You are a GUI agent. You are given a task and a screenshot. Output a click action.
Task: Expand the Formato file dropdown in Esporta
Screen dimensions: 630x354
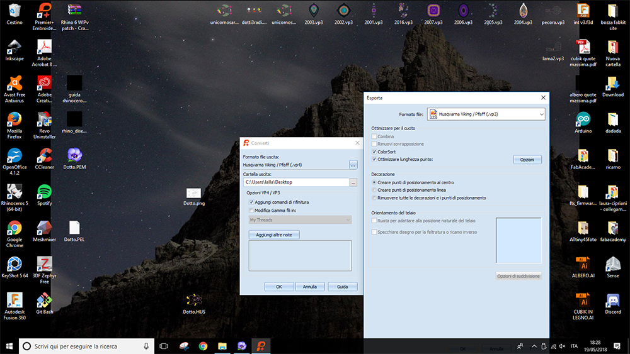pyautogui.click(x=541, y=114)
